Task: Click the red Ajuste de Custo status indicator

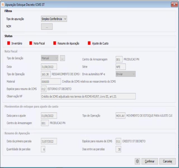Action: point(89,43)
